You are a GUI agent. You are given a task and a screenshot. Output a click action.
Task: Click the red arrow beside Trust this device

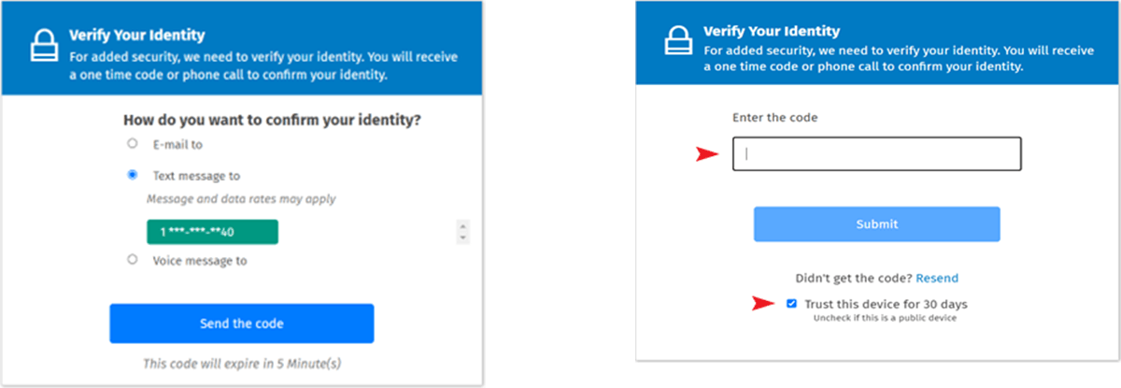766,303
